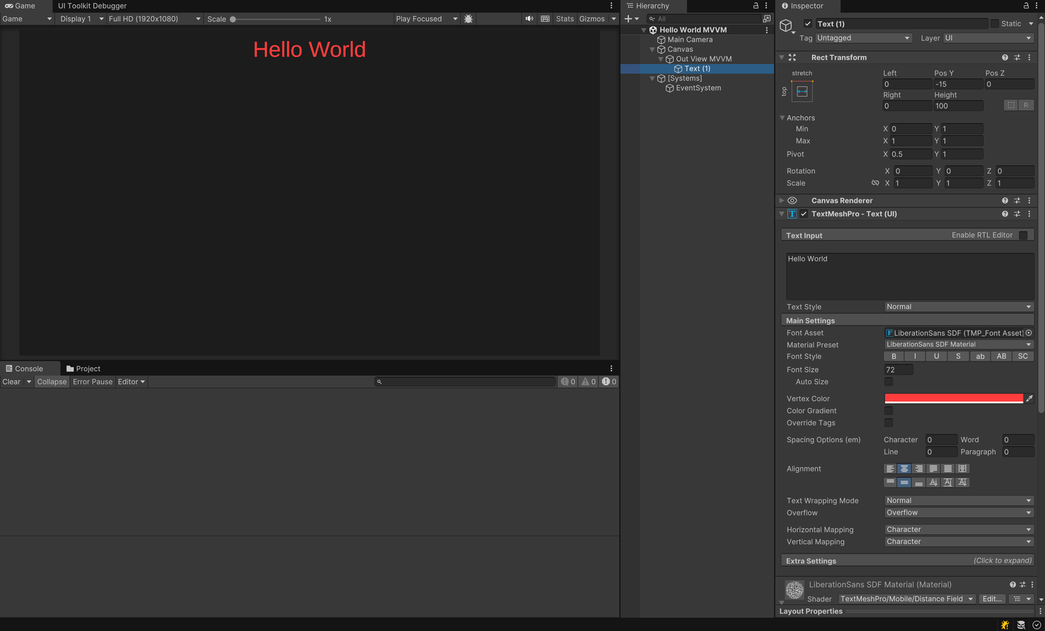Set vertical alignment to bottom
1045x631 pixels.
pos(918,482)
